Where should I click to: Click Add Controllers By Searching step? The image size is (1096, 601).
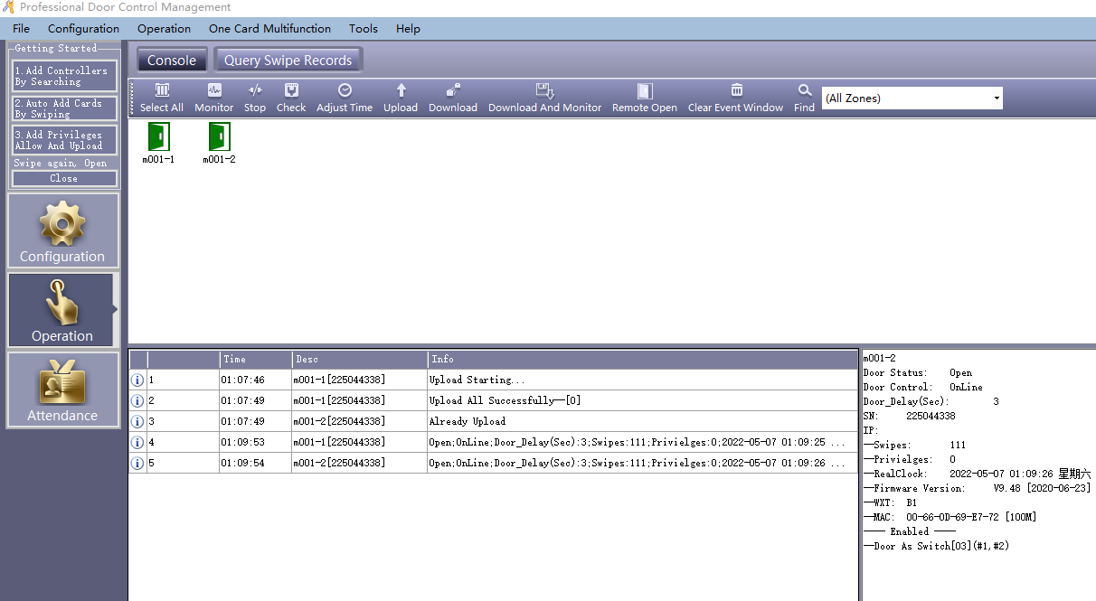tap(64, 76)
